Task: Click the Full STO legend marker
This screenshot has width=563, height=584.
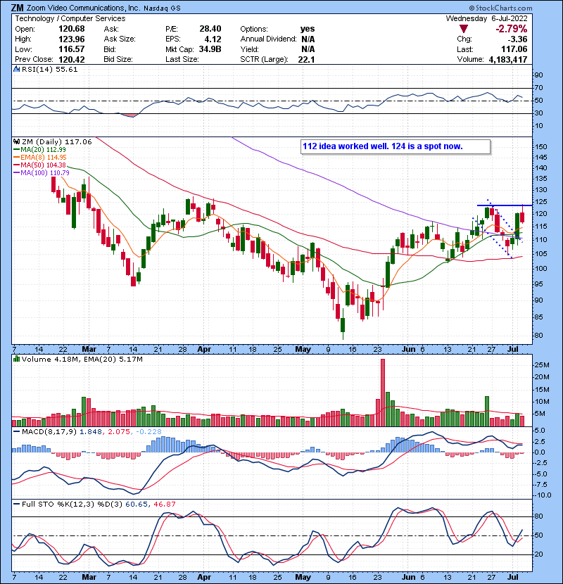Action: point(17,504)
